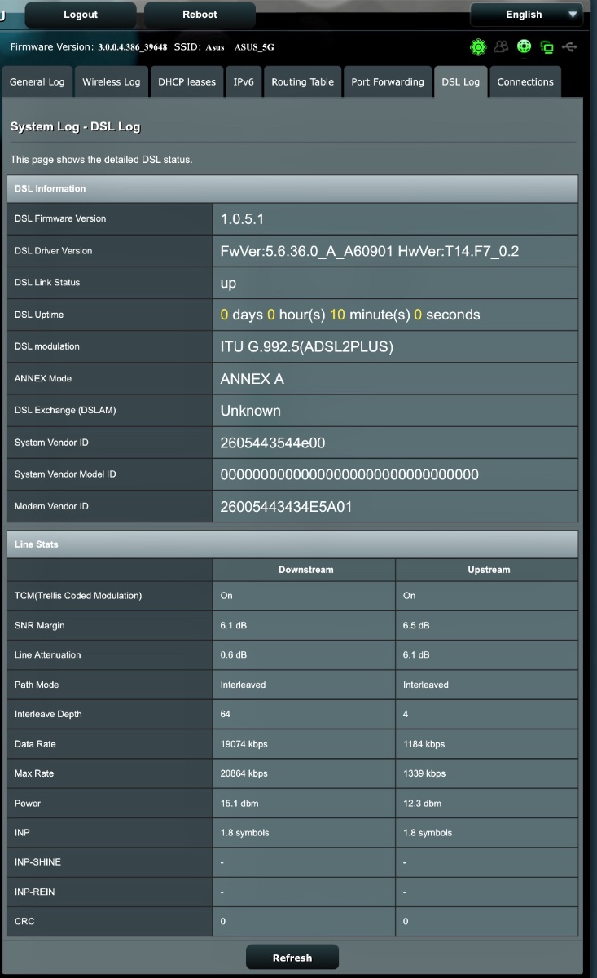Refresh the DSL log page

tap(292, 958)
